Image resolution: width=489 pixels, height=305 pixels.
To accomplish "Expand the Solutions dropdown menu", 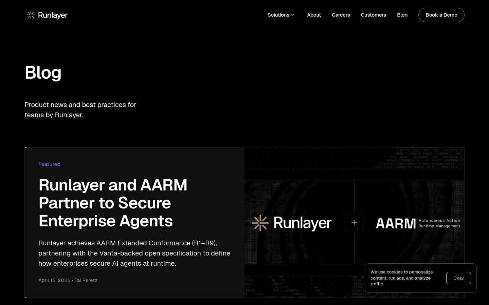I will [281, 15].
